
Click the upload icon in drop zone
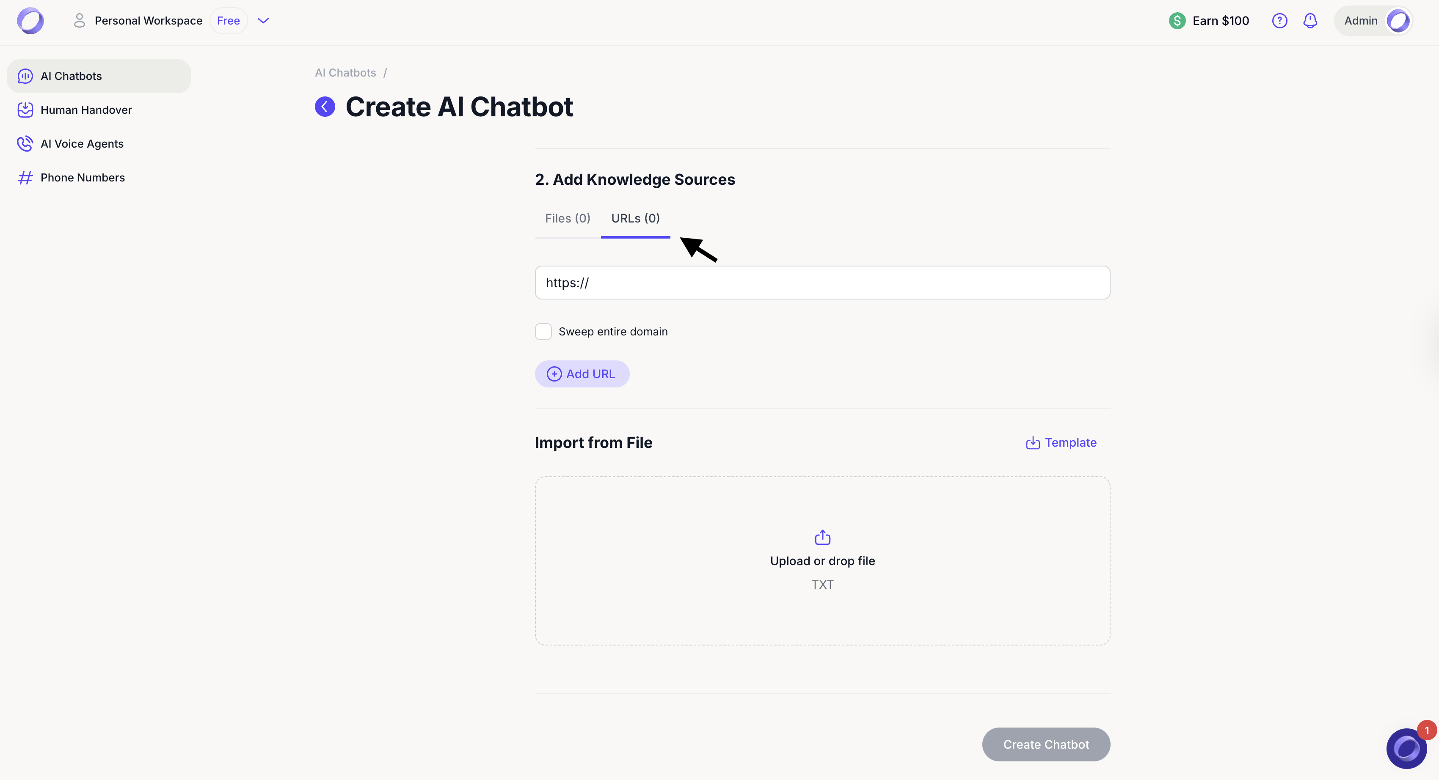tap(822, 537)
